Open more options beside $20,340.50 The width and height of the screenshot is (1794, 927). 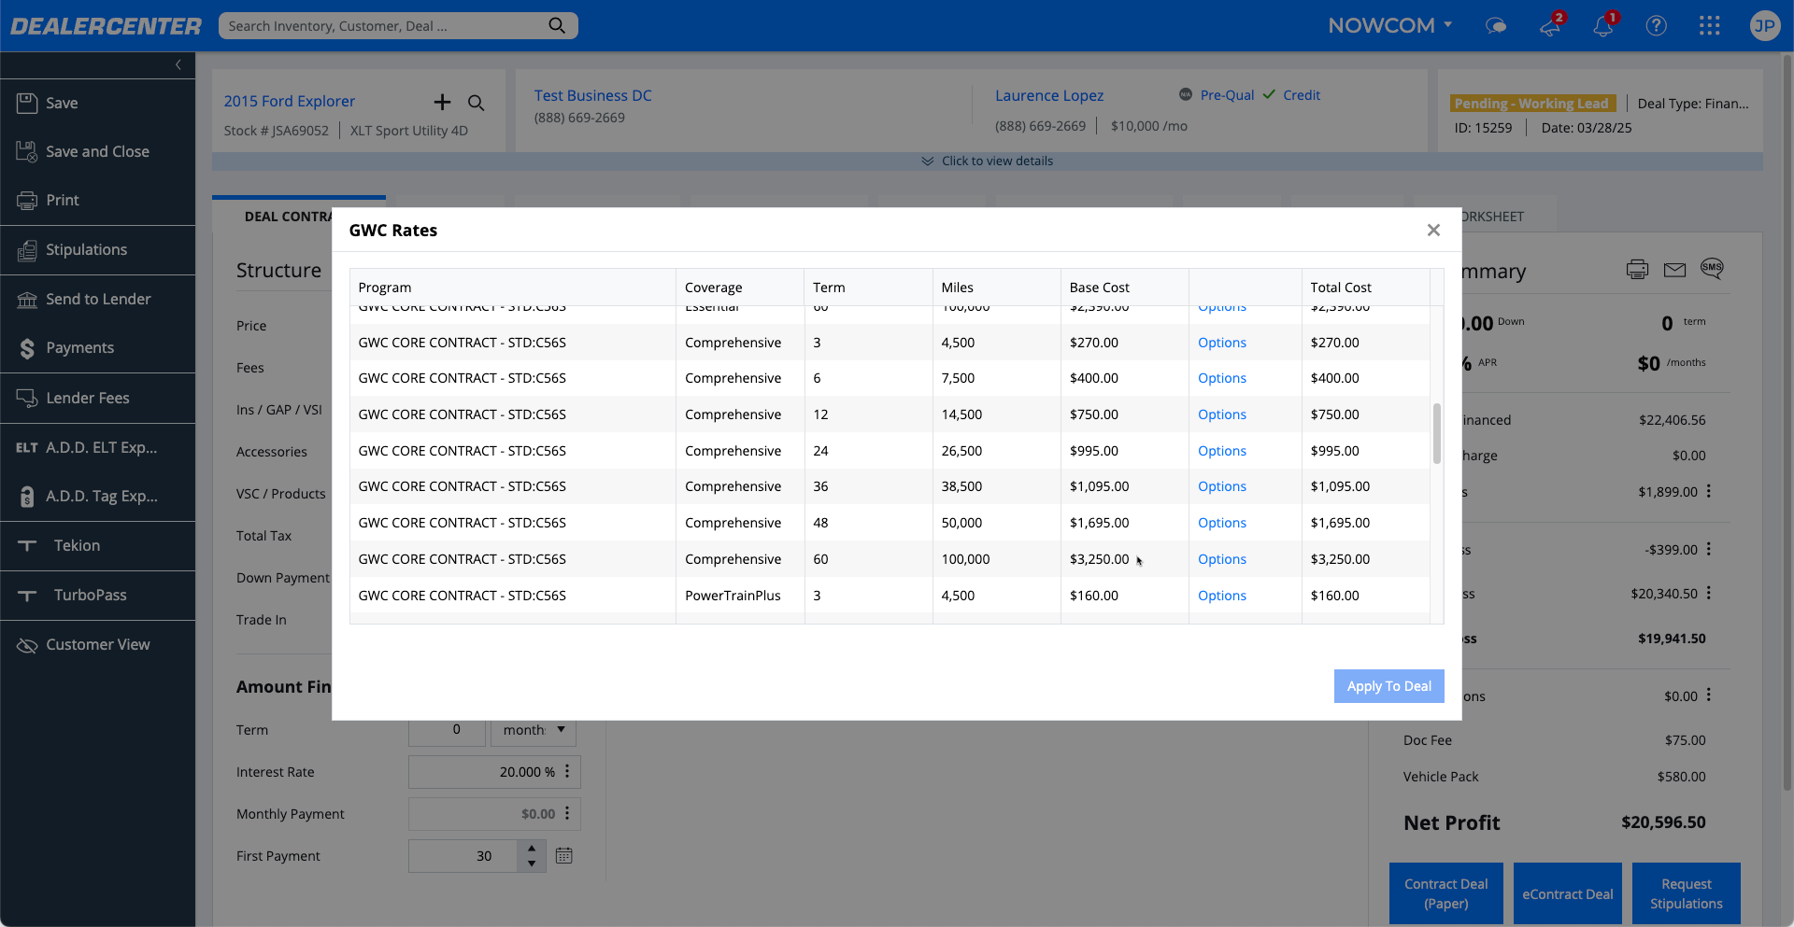[1709, 593]
